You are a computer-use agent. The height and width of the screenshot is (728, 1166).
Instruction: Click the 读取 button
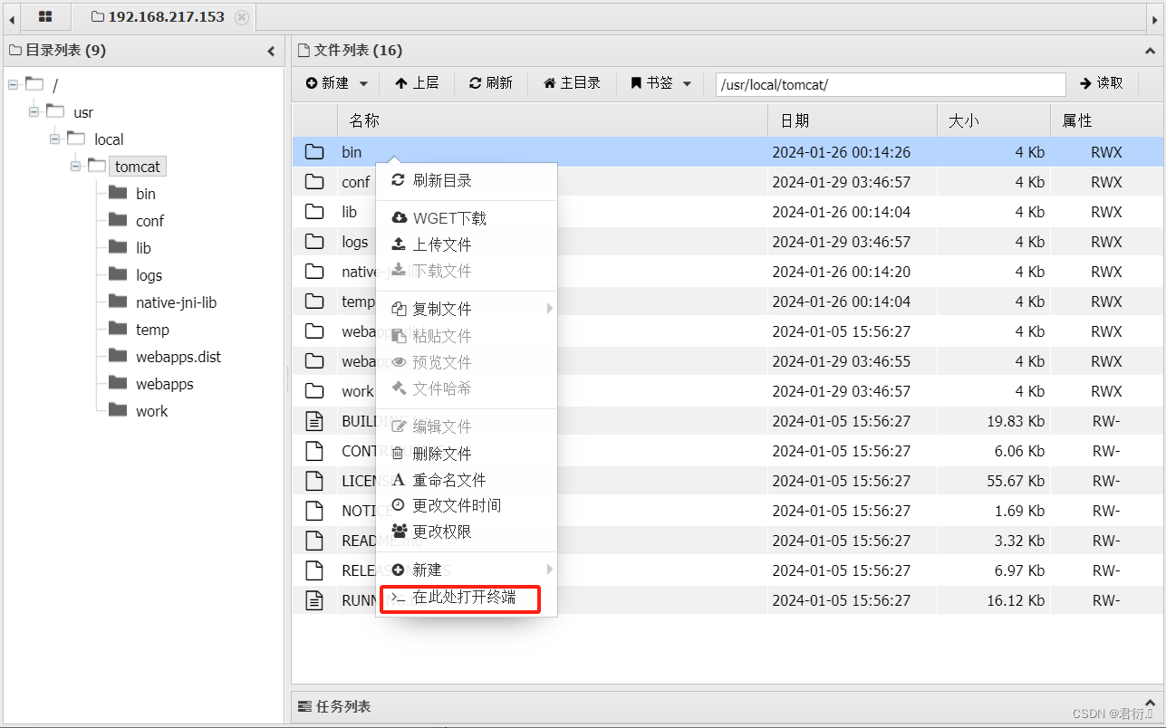tap(1102, 83)
